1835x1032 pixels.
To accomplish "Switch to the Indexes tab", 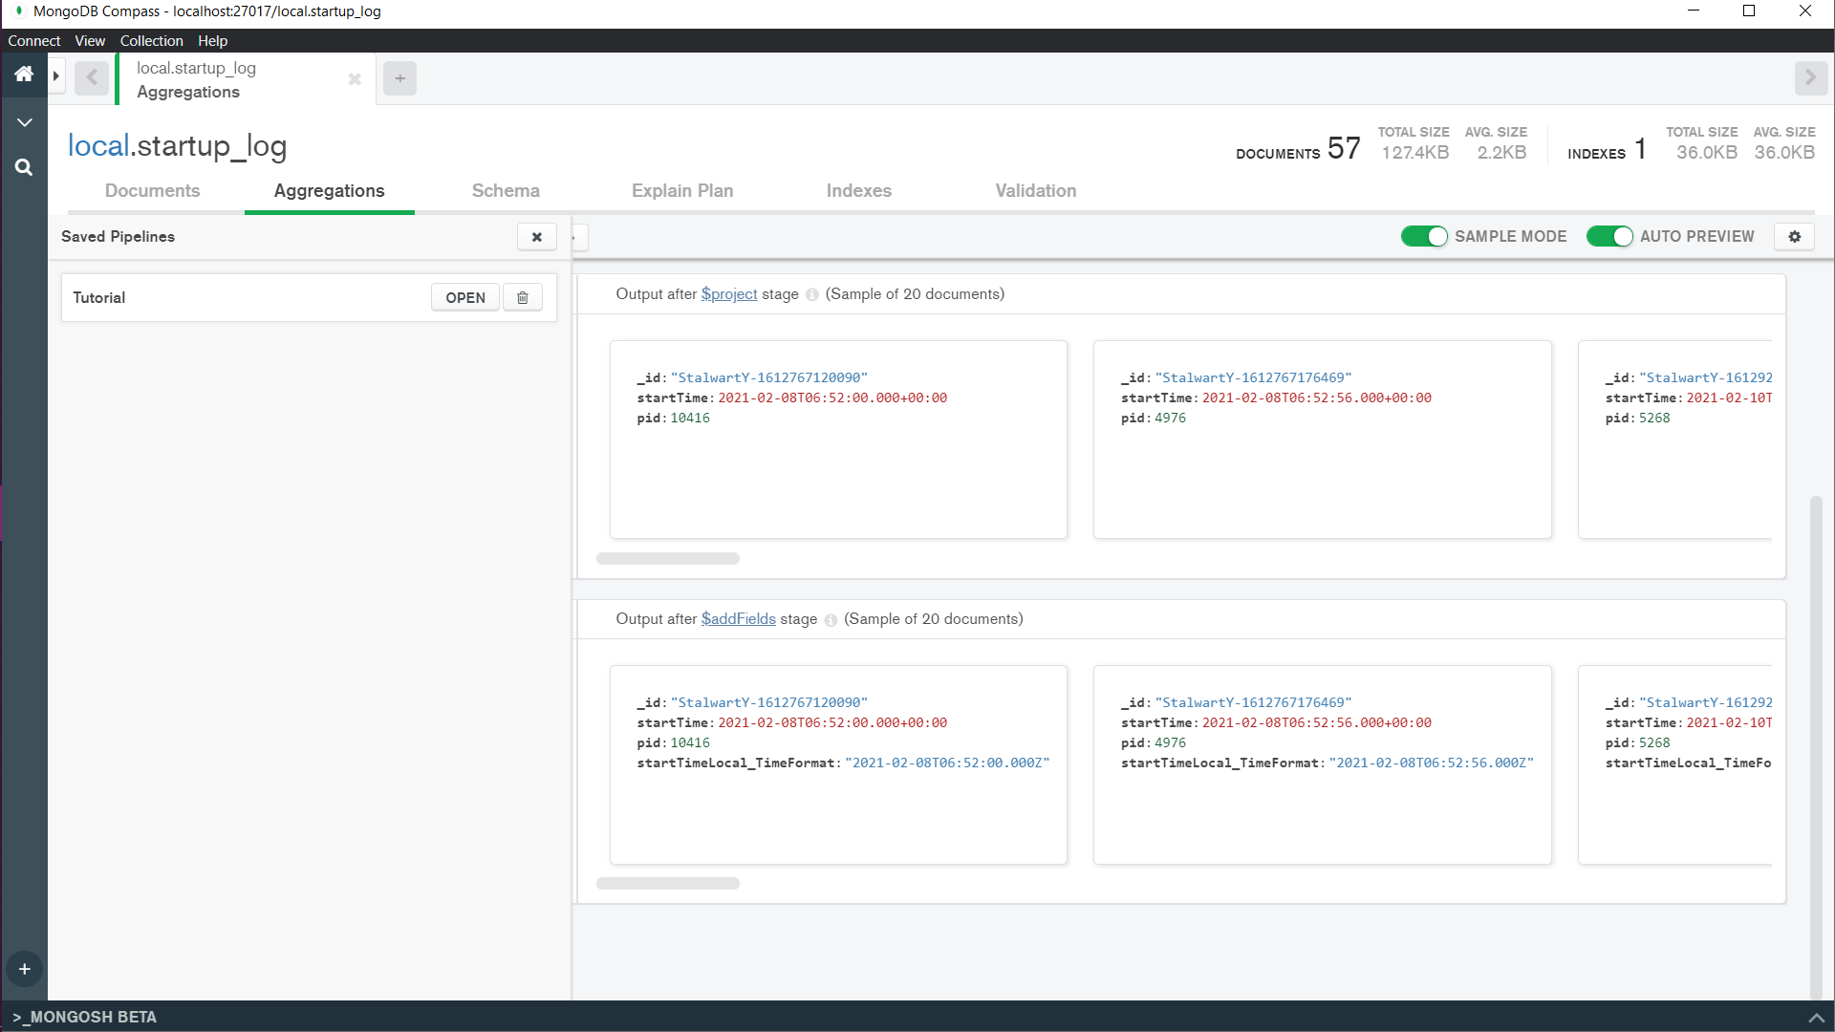I will 859,191.
